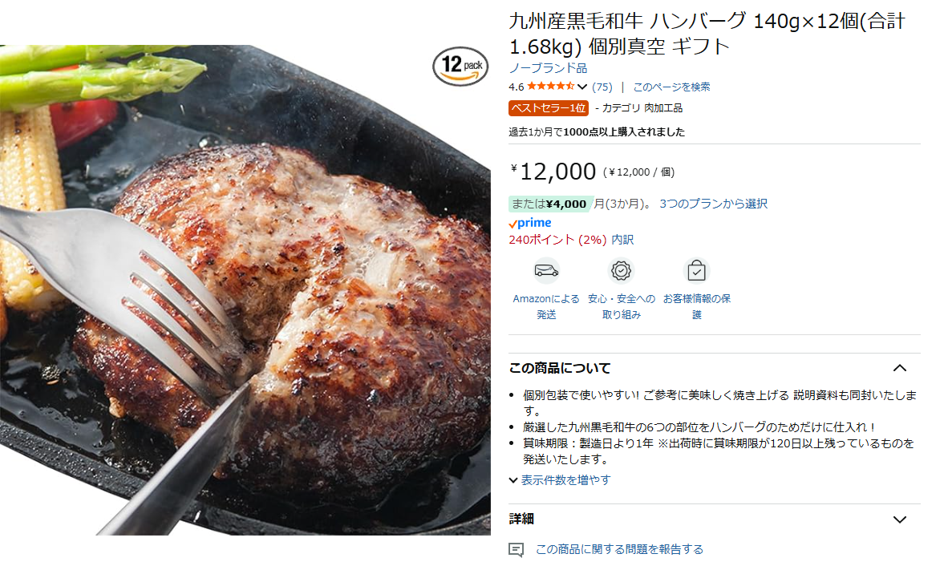Click the Amazon delivery truck icon
Image resolution: width=940 pixels, height=562 pixels.
point(546,271)
